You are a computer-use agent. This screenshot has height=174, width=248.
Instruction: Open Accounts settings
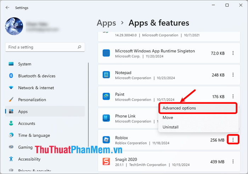click(45, 124)
